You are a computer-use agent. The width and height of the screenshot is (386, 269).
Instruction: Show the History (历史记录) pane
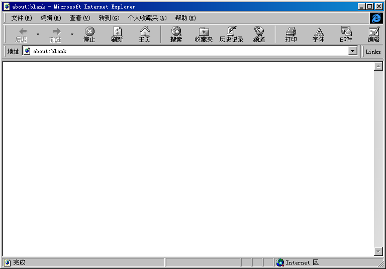[x=231, y=35]
